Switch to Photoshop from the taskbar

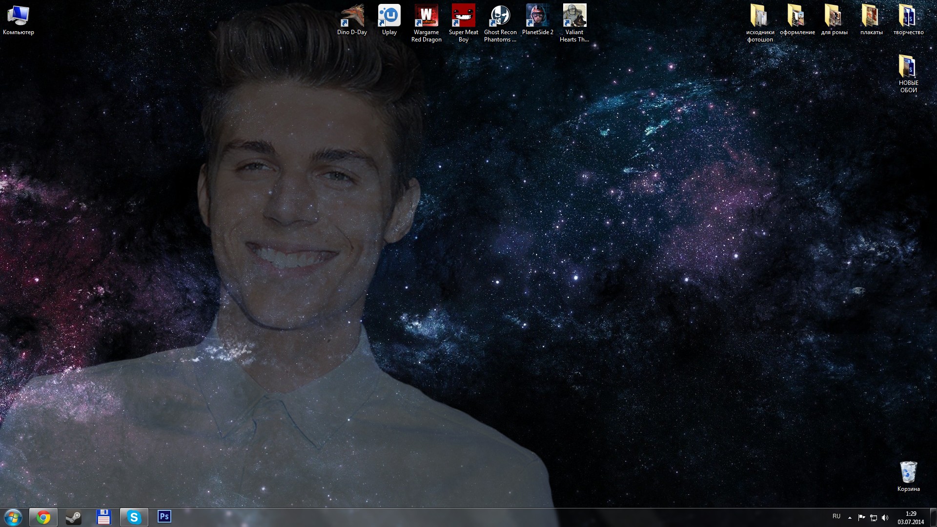tap(164, 517)
